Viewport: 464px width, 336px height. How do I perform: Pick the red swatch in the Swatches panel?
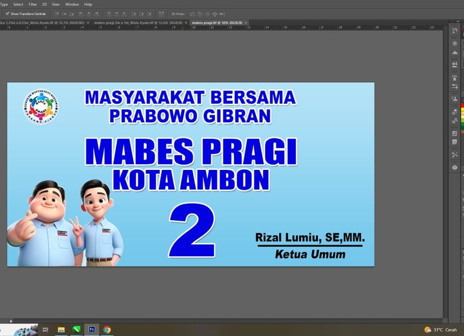point(463,105)
